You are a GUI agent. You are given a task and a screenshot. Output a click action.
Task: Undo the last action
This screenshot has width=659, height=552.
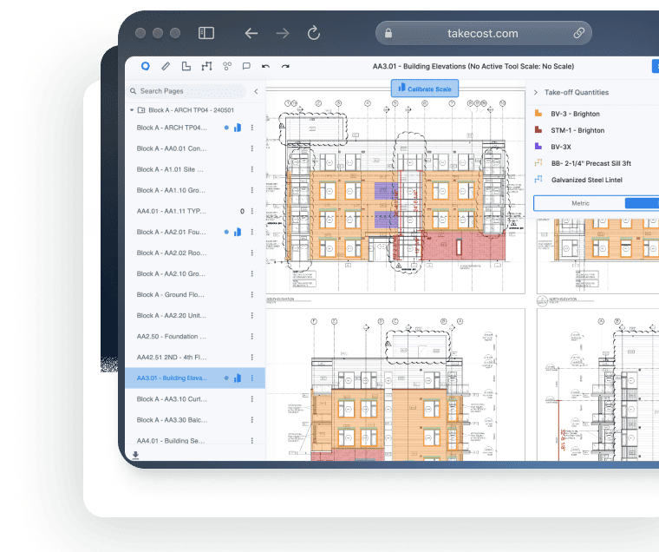265,66
